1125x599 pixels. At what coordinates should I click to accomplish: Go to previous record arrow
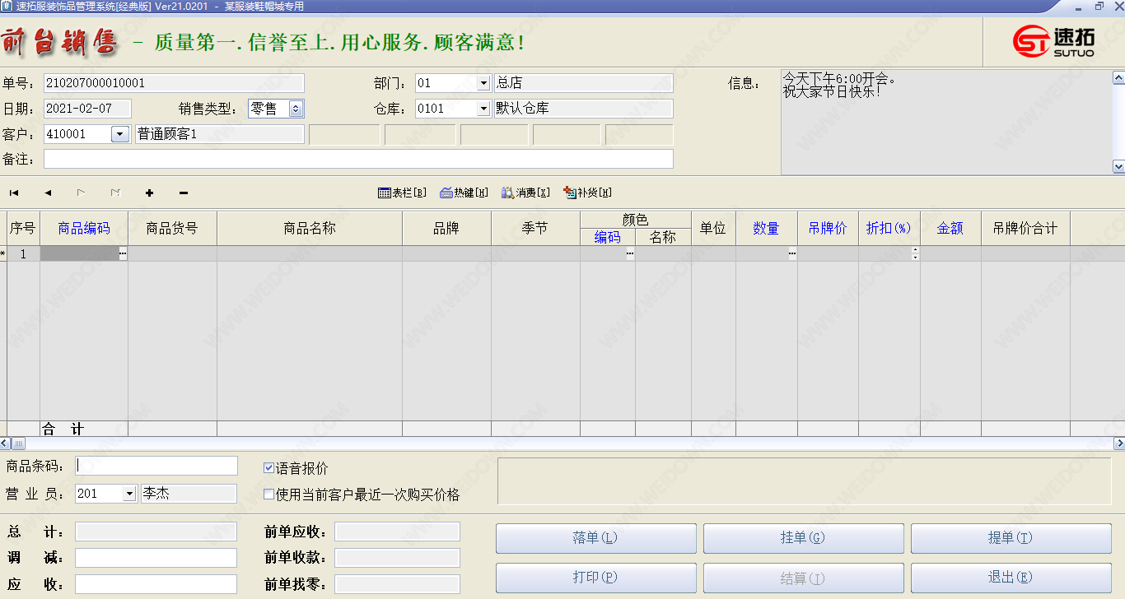click(48, 193)
